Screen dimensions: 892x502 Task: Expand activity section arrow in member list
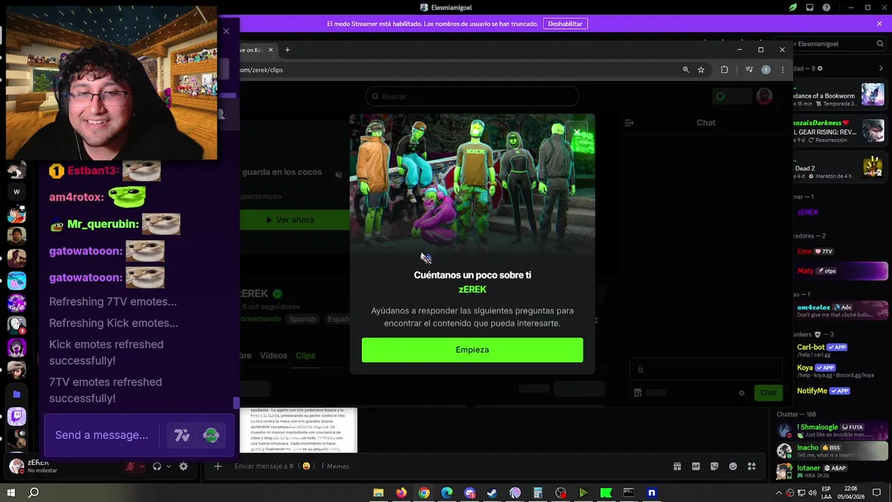pos(881,68)
